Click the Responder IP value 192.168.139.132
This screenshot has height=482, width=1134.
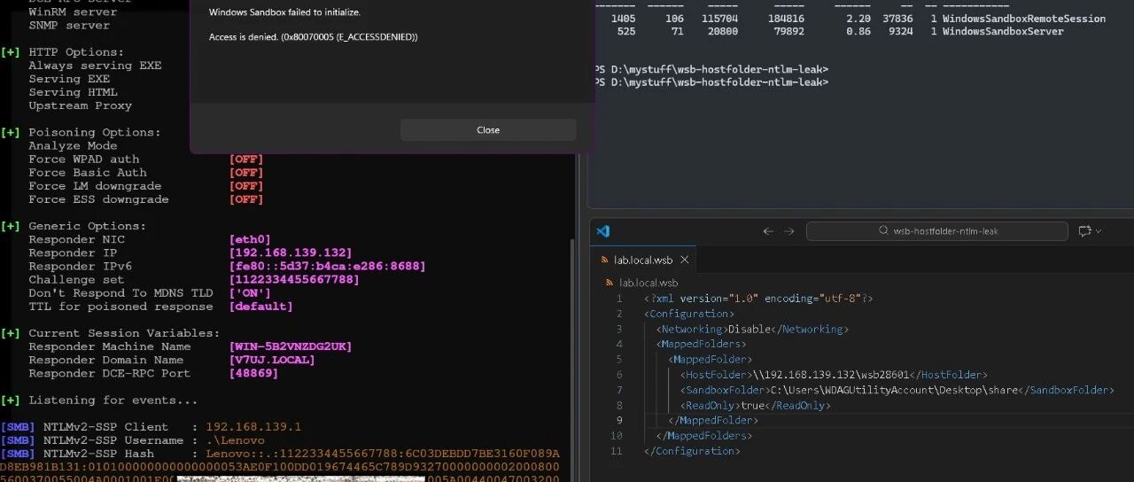(x=291, y=253)
